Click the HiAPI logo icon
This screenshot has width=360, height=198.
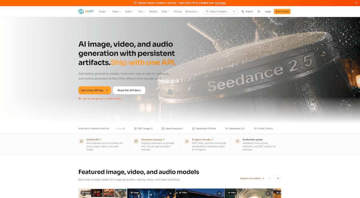pos(81,11)
